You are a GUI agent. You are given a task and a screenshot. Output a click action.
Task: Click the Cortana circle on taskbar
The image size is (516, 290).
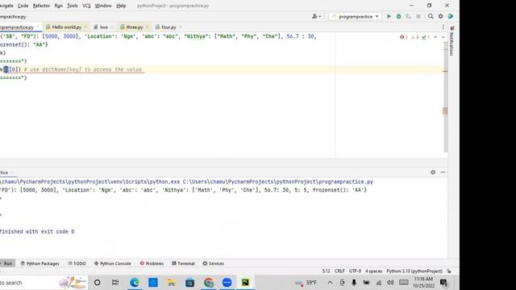98,283
